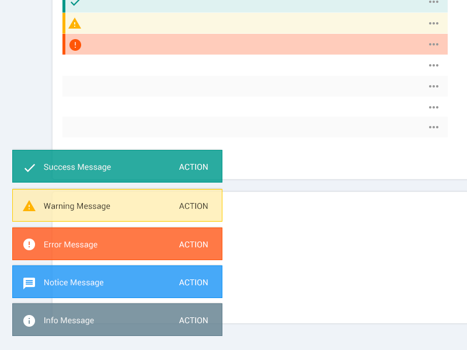Click the 'Notice Message' text
The width and height of the screenshot is (467, 350).
[x=74, y=282]
